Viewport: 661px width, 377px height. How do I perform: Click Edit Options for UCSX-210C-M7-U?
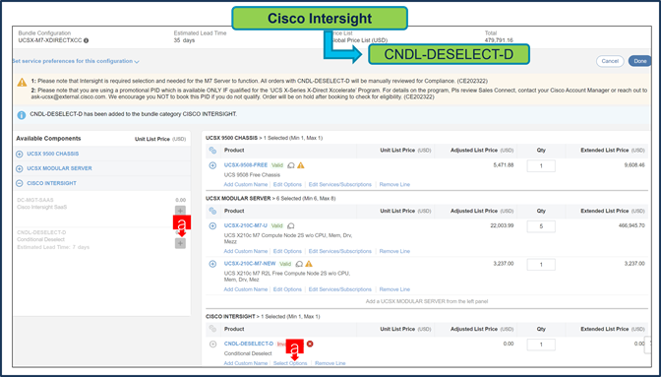click(x=287, y=251)
